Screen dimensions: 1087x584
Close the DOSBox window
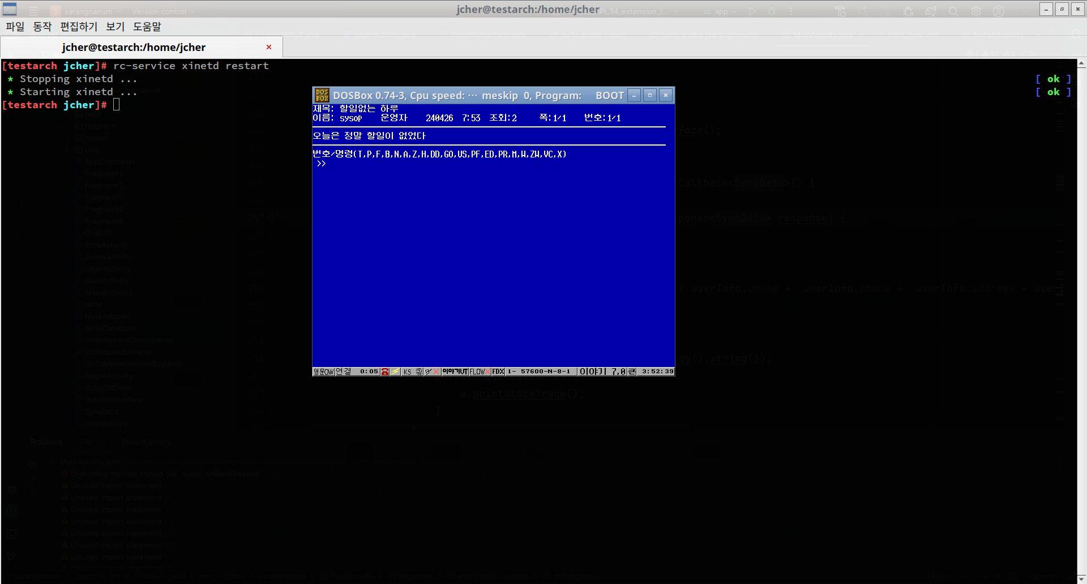[666, 95]
